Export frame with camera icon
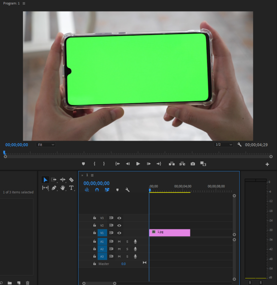Image resolution: width=277 pixels, height=285 pixels. click(x=192, y=164)
